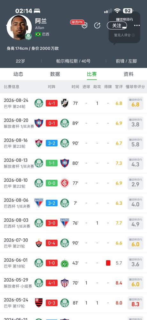Tap the 球员PK compare icon
The width and height of the screenshot is (147, 320).
click(x=79, y=24)
